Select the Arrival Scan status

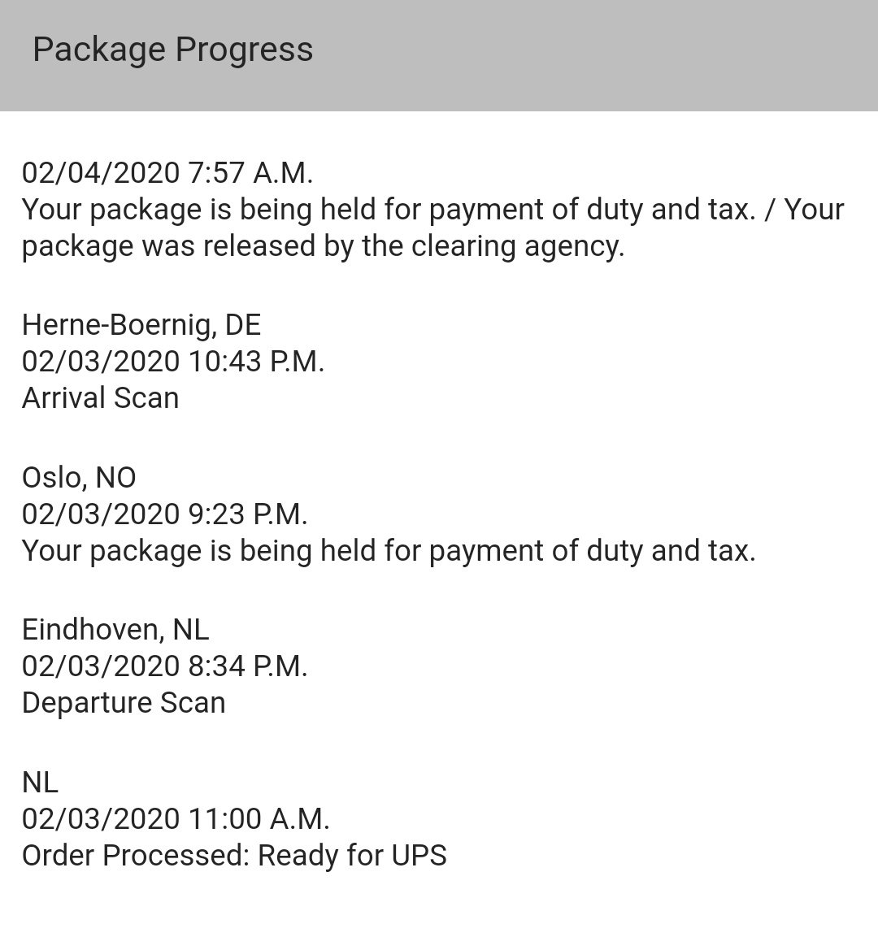pyautogui.click(x=100, y=398)
